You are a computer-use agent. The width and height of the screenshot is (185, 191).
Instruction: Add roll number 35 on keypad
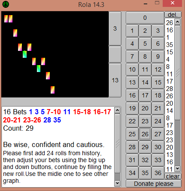(145, 173)
